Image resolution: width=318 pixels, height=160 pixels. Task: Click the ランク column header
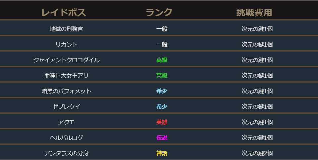(159, 13)
